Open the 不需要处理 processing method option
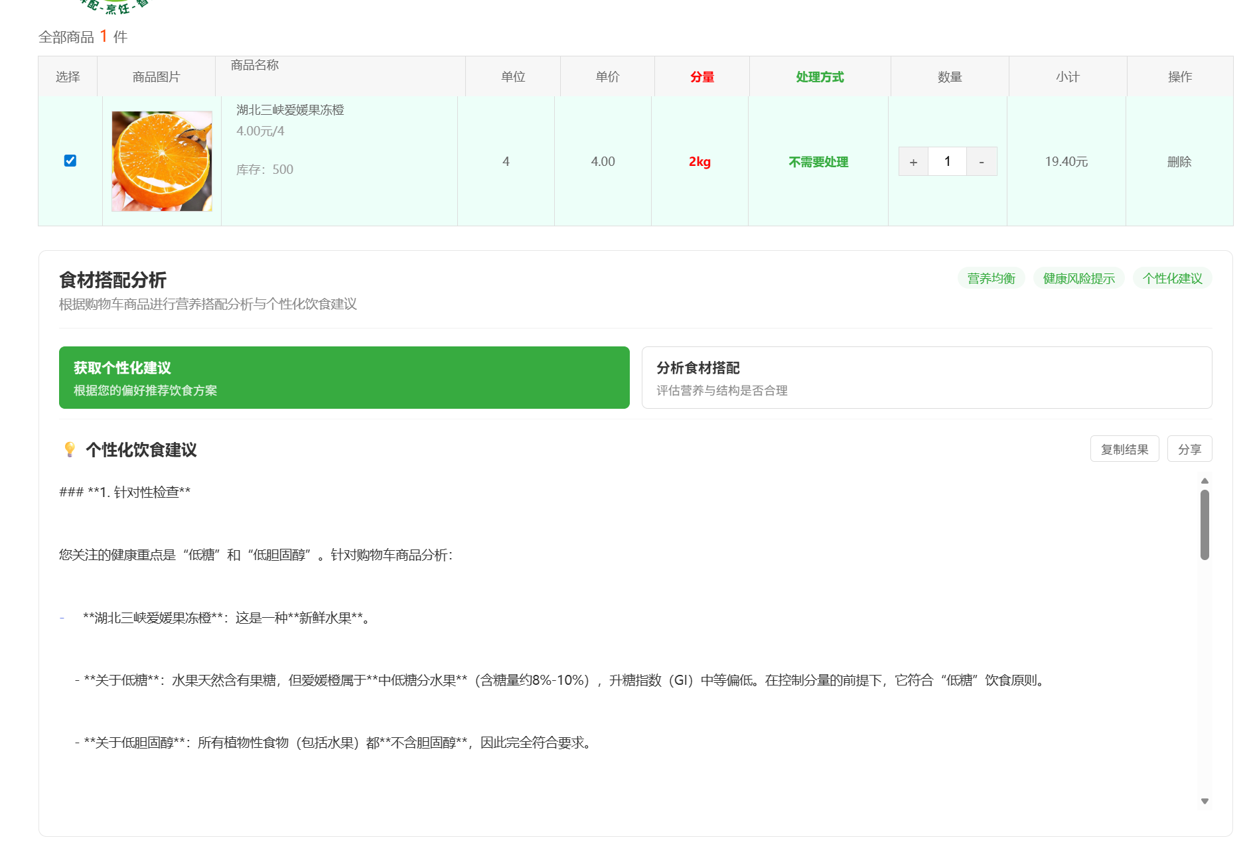The width and height of the screenshot is (1249, 866). pos(818,161)
